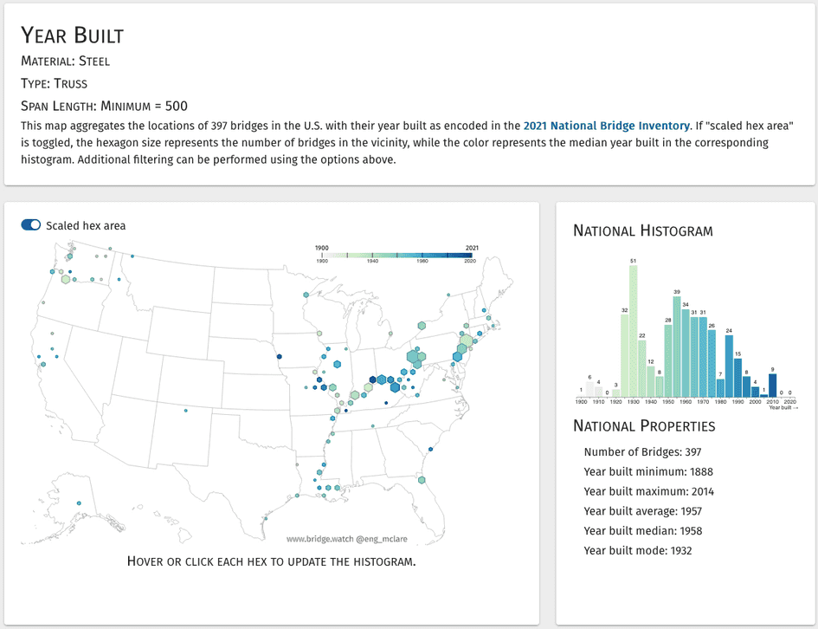
Task: Select the lone hex in southern Colorado
Action: coord(185,411)
